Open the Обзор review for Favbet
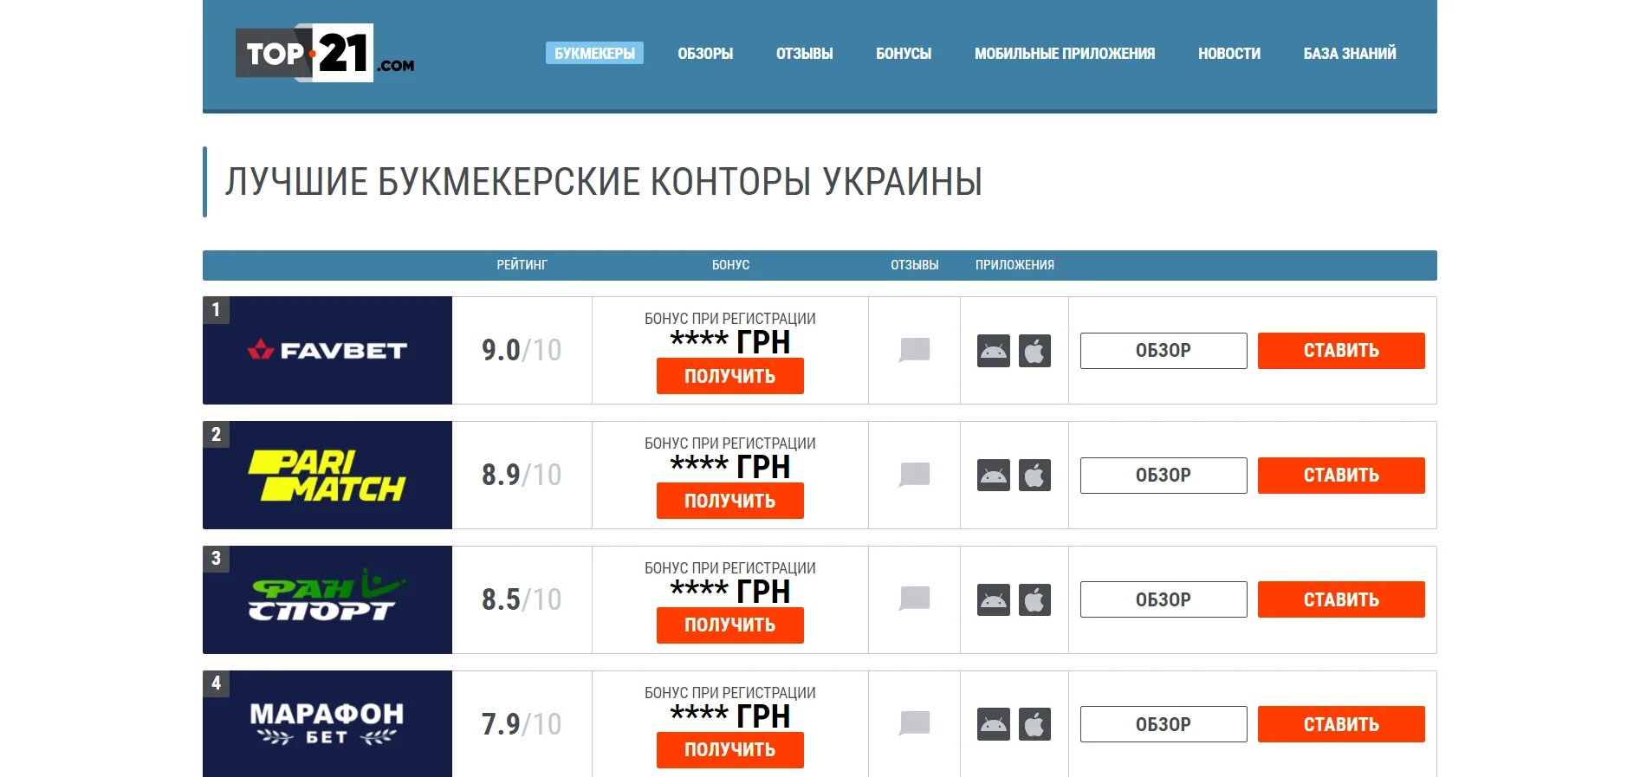The width and height of the screenshot is (1640, 777). pos(1164,351)
